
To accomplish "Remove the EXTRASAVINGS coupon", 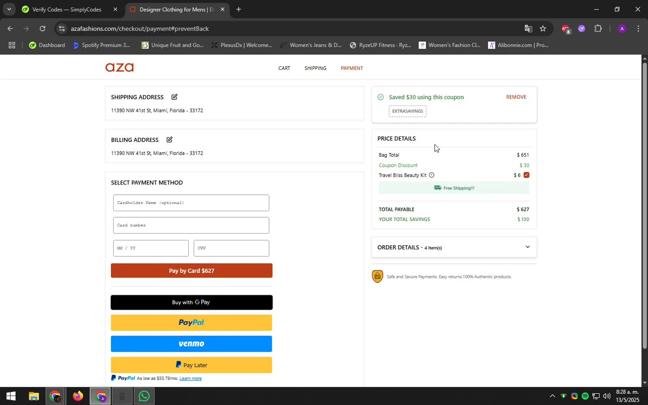I will point(516,97).
